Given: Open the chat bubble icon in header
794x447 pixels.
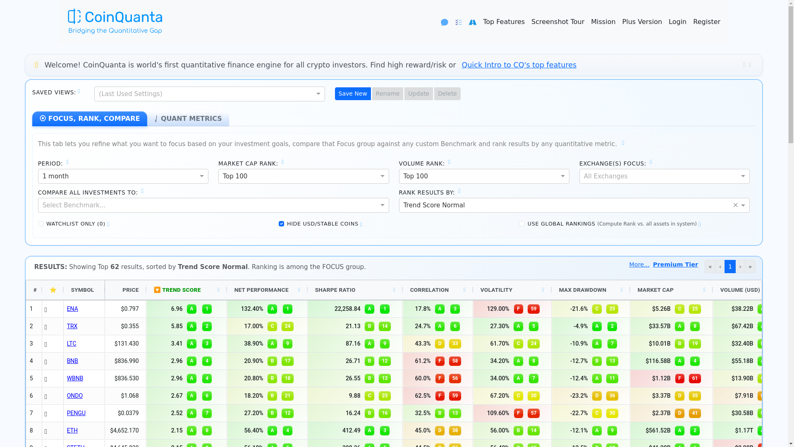Looking at the screenshot, I should 445,22.
